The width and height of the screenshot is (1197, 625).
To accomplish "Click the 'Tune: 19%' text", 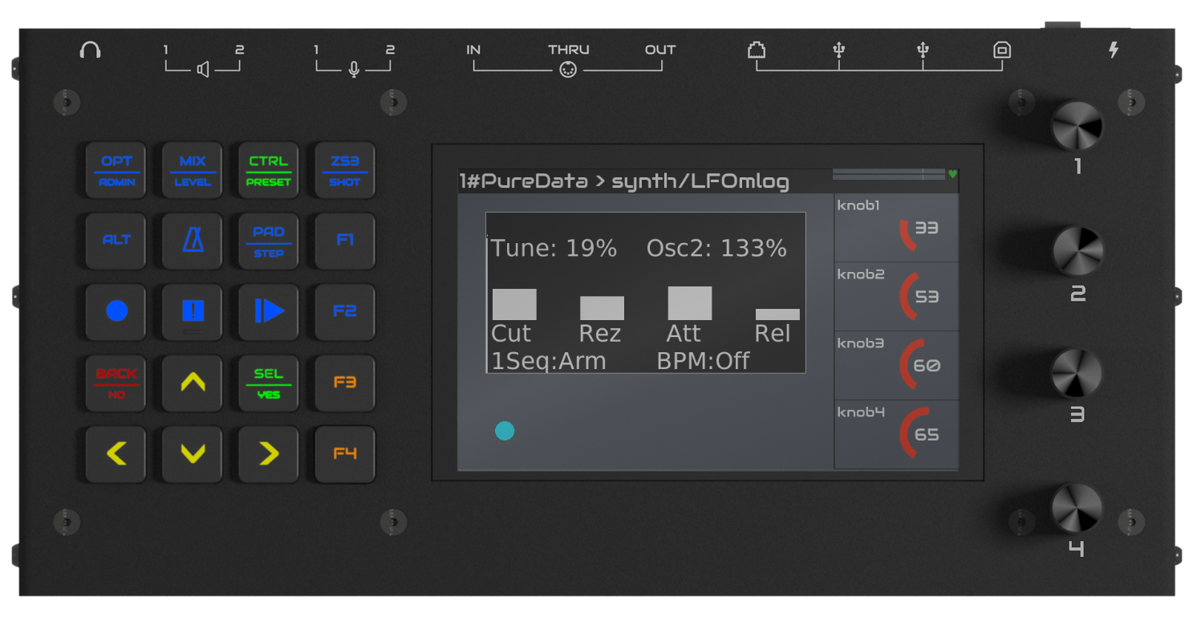I will (x=554, y=249).
